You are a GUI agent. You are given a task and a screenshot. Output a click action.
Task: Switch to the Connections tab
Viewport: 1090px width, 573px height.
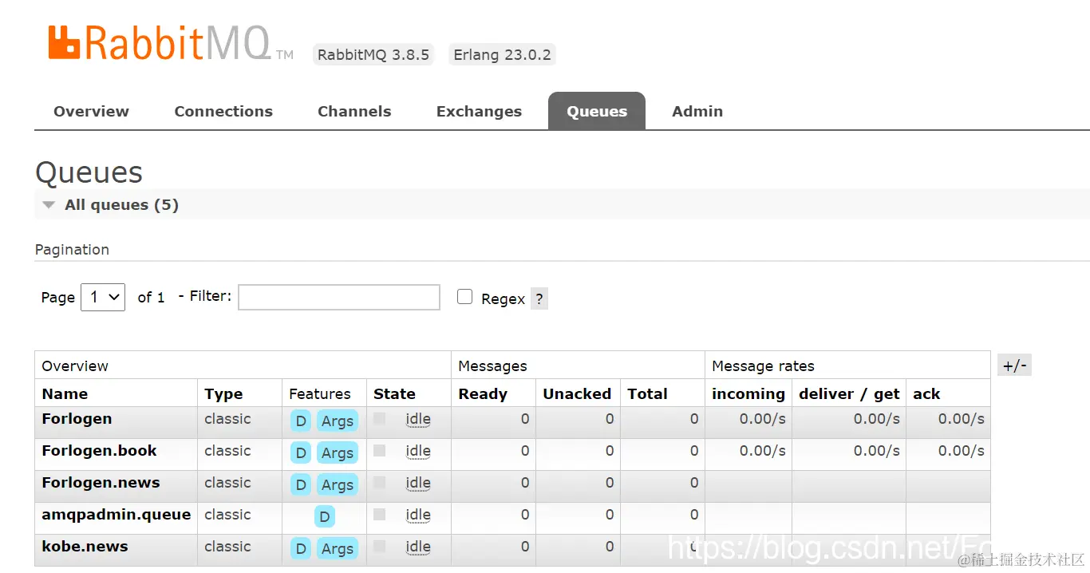pyautogui.click(x=223, y=111)
